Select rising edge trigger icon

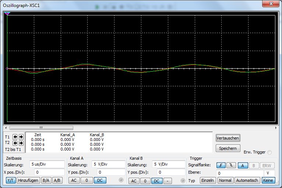coord(221,165)
